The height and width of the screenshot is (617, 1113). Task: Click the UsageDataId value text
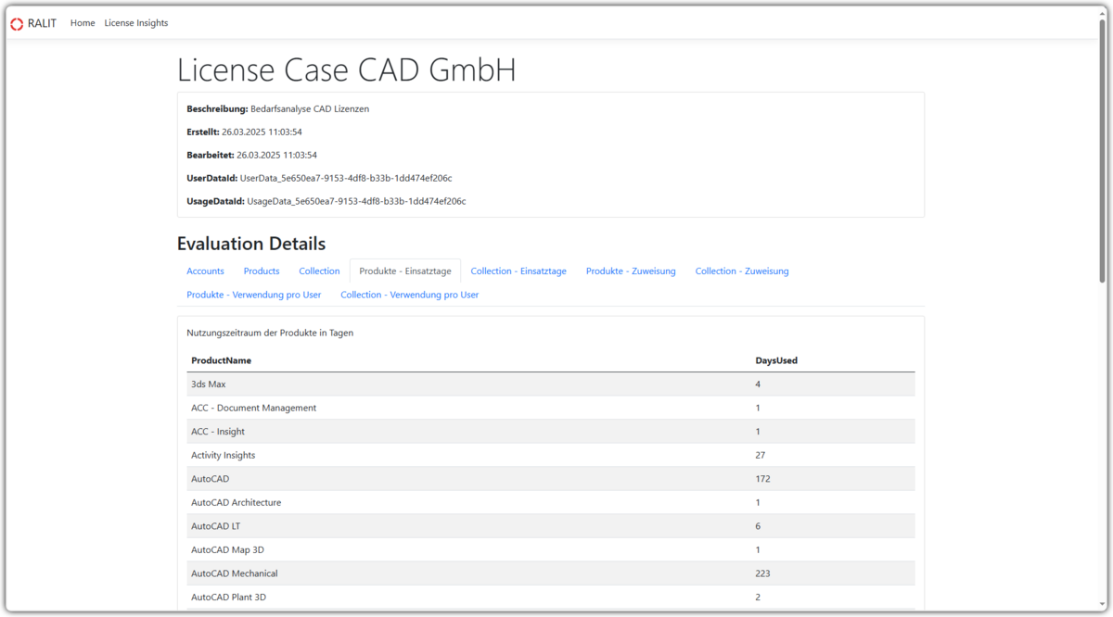click(x=356, y=201)
